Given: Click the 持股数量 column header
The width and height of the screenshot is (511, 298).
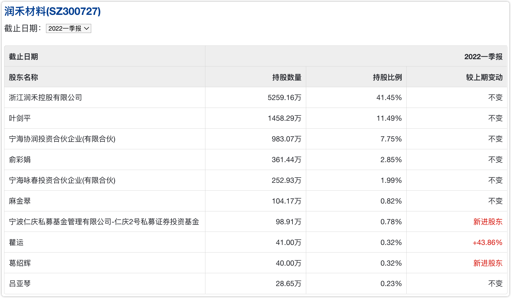Looking at the screenshot, I should [287, 77].
